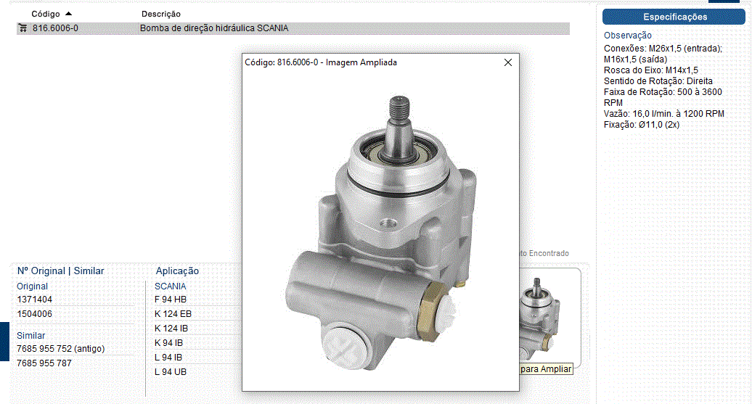Image resolution: width=752 pixels, height=404 pixels.
Task: Click similar number 7685 955 787
Action: (44, 363)
